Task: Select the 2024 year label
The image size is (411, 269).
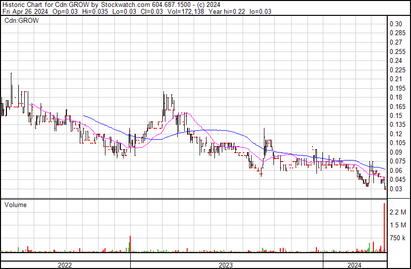Action: point(354,265)
